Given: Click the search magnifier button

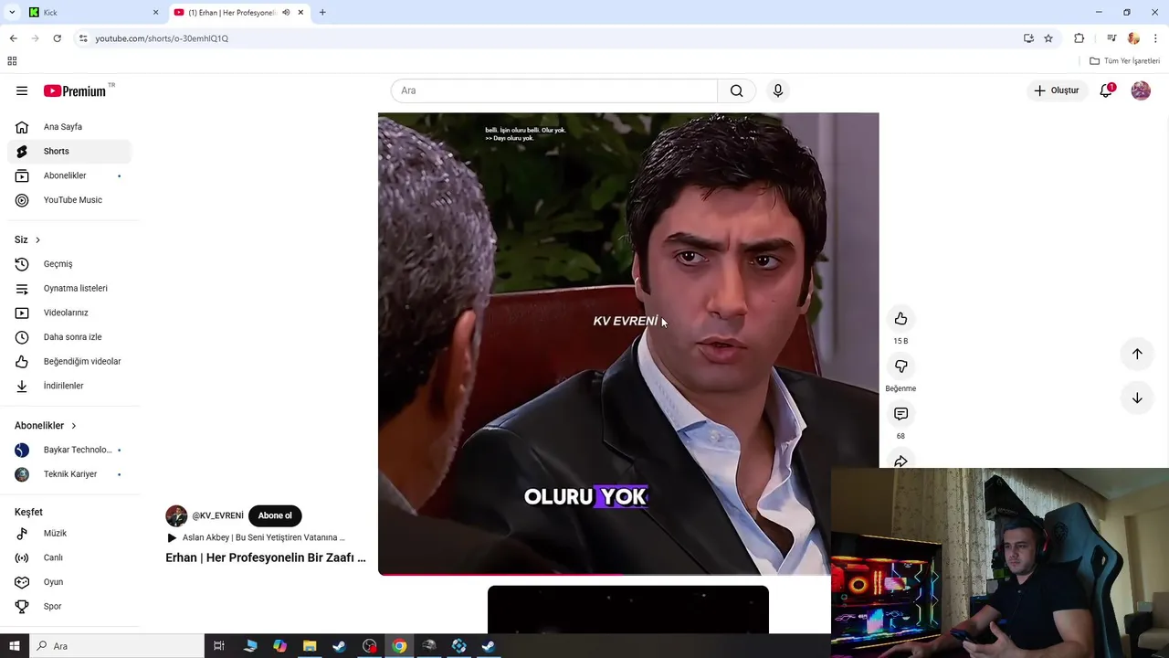Looking at the screenshot, I should [737, 90].
